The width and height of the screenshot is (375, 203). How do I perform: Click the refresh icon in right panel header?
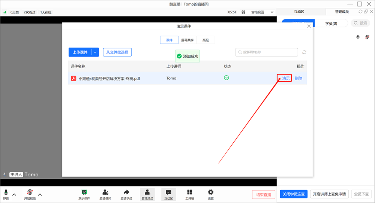point(360,12)
